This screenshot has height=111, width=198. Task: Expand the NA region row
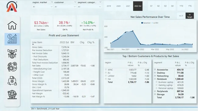[x=106, y=79]
